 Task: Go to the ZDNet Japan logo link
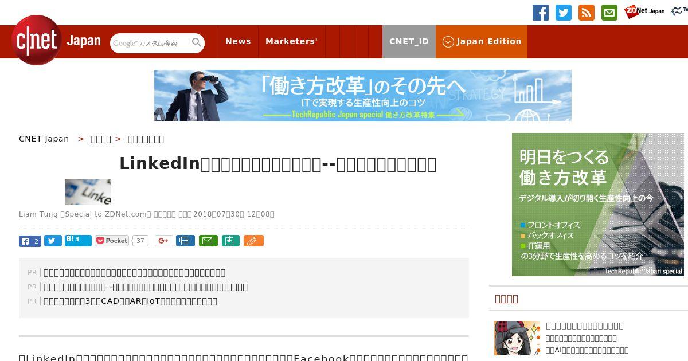(644, 11)
